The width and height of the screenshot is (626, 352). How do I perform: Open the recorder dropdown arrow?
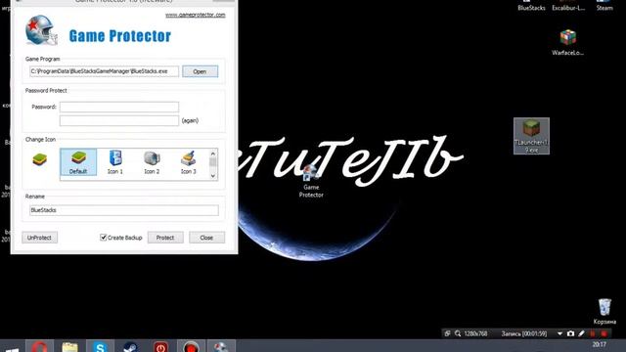(559, 333)
